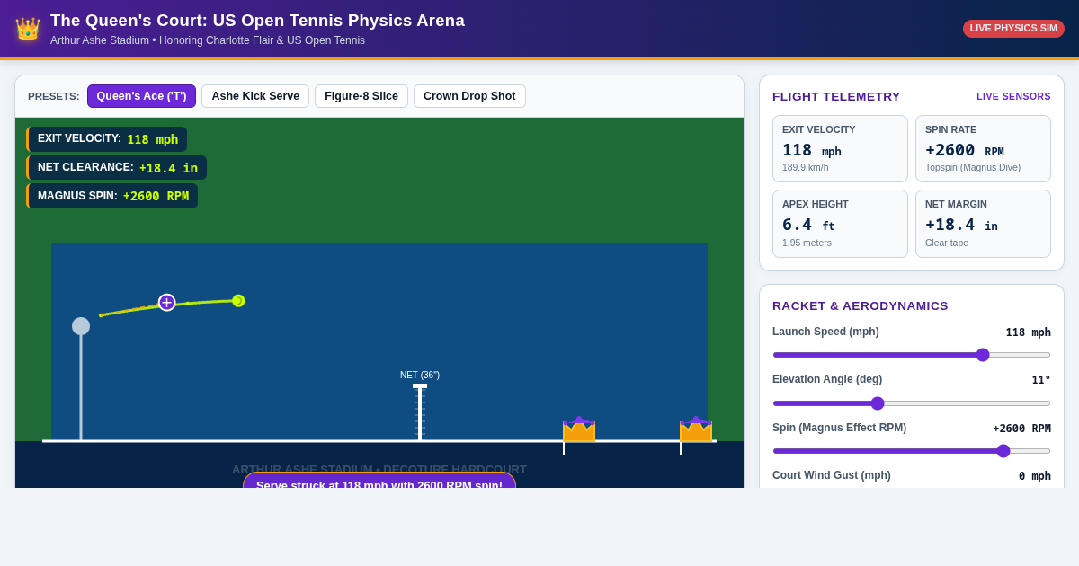Open the Spin Rate telemetry card
Image resolution: width=1079 pixels, height=566 pixels.
click(x=983, y=148)
